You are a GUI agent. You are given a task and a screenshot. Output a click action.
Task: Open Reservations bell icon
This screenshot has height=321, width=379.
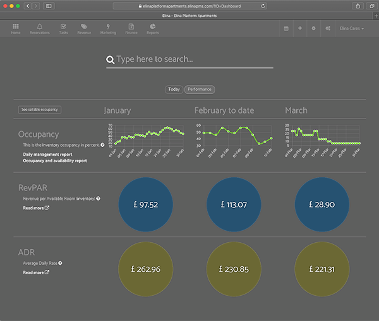(40, 26)
